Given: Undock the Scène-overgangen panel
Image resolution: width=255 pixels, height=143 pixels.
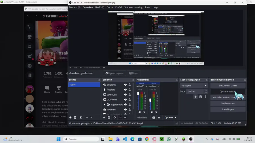Looking at the screenshot, I should [x=207, y=80].
